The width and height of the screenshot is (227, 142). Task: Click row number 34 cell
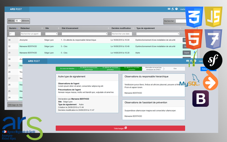click(x=9, y=40)
